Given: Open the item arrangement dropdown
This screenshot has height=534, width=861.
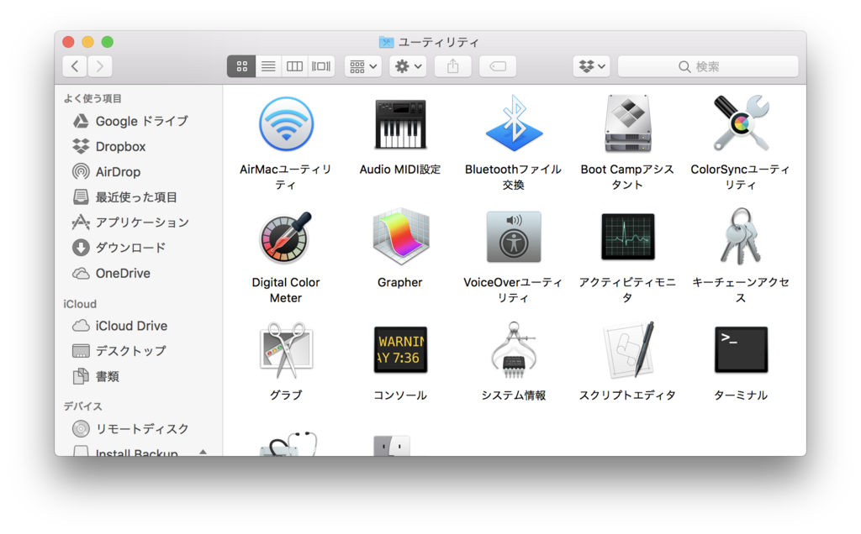Looking at the screenshot, I should click(362, 65).
